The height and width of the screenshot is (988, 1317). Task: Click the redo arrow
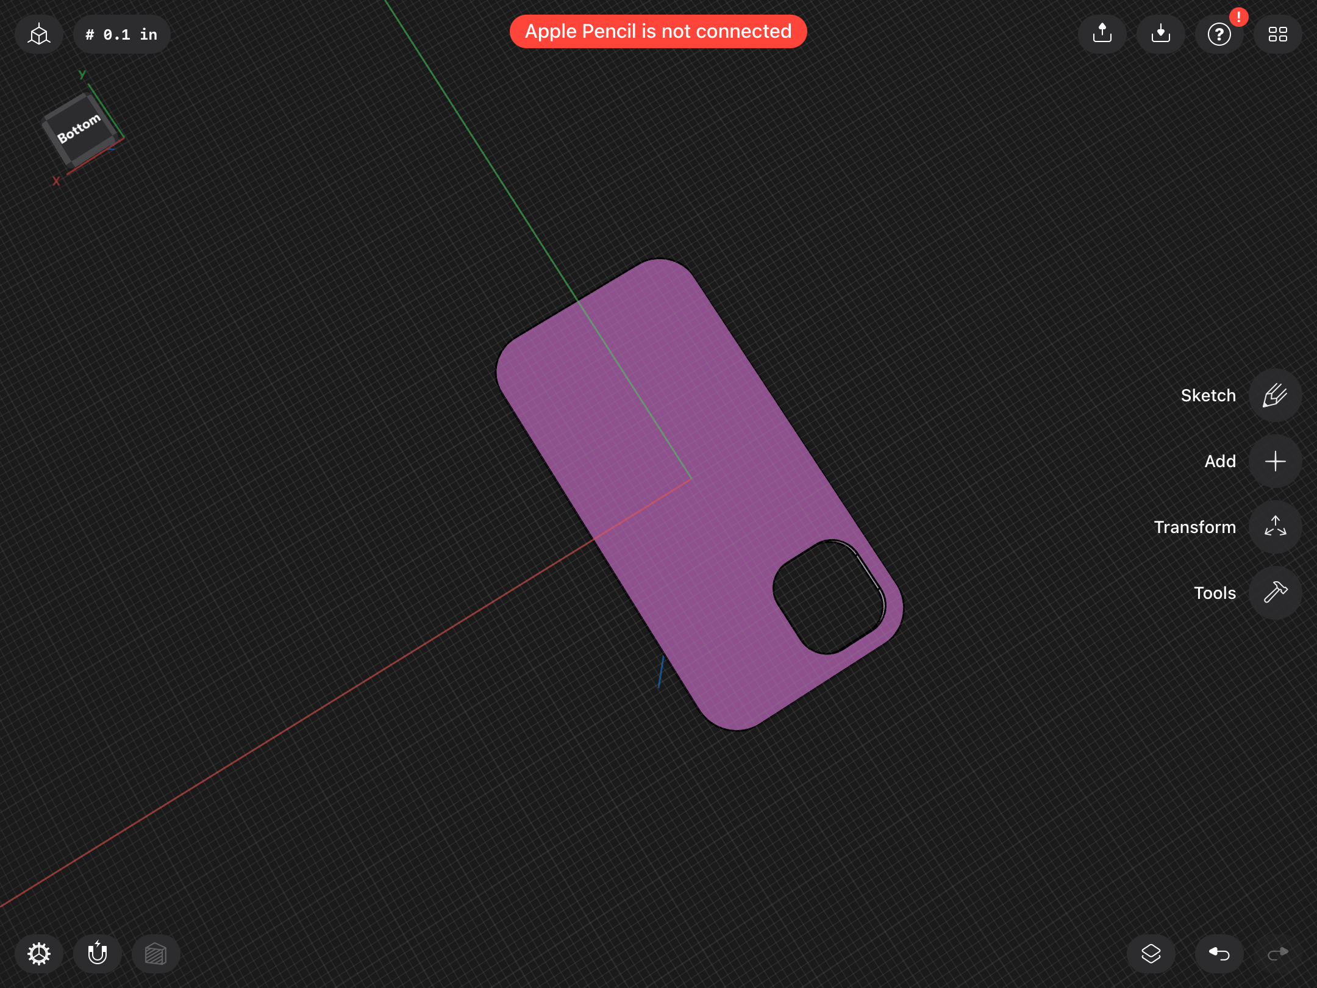click(1277, 953)
